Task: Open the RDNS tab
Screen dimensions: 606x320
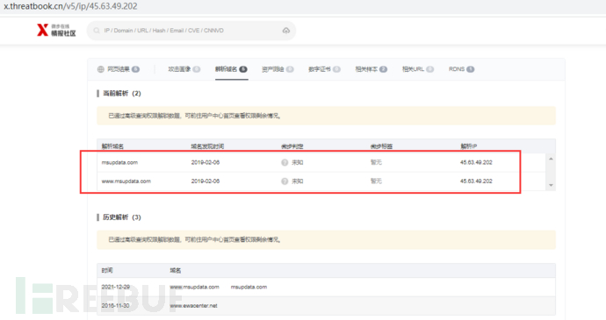Action: (x=461, y=69)
